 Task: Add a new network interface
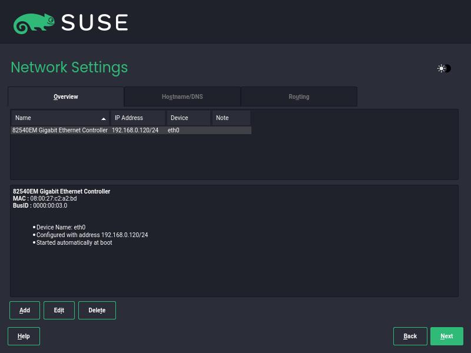tap(24, 310)
